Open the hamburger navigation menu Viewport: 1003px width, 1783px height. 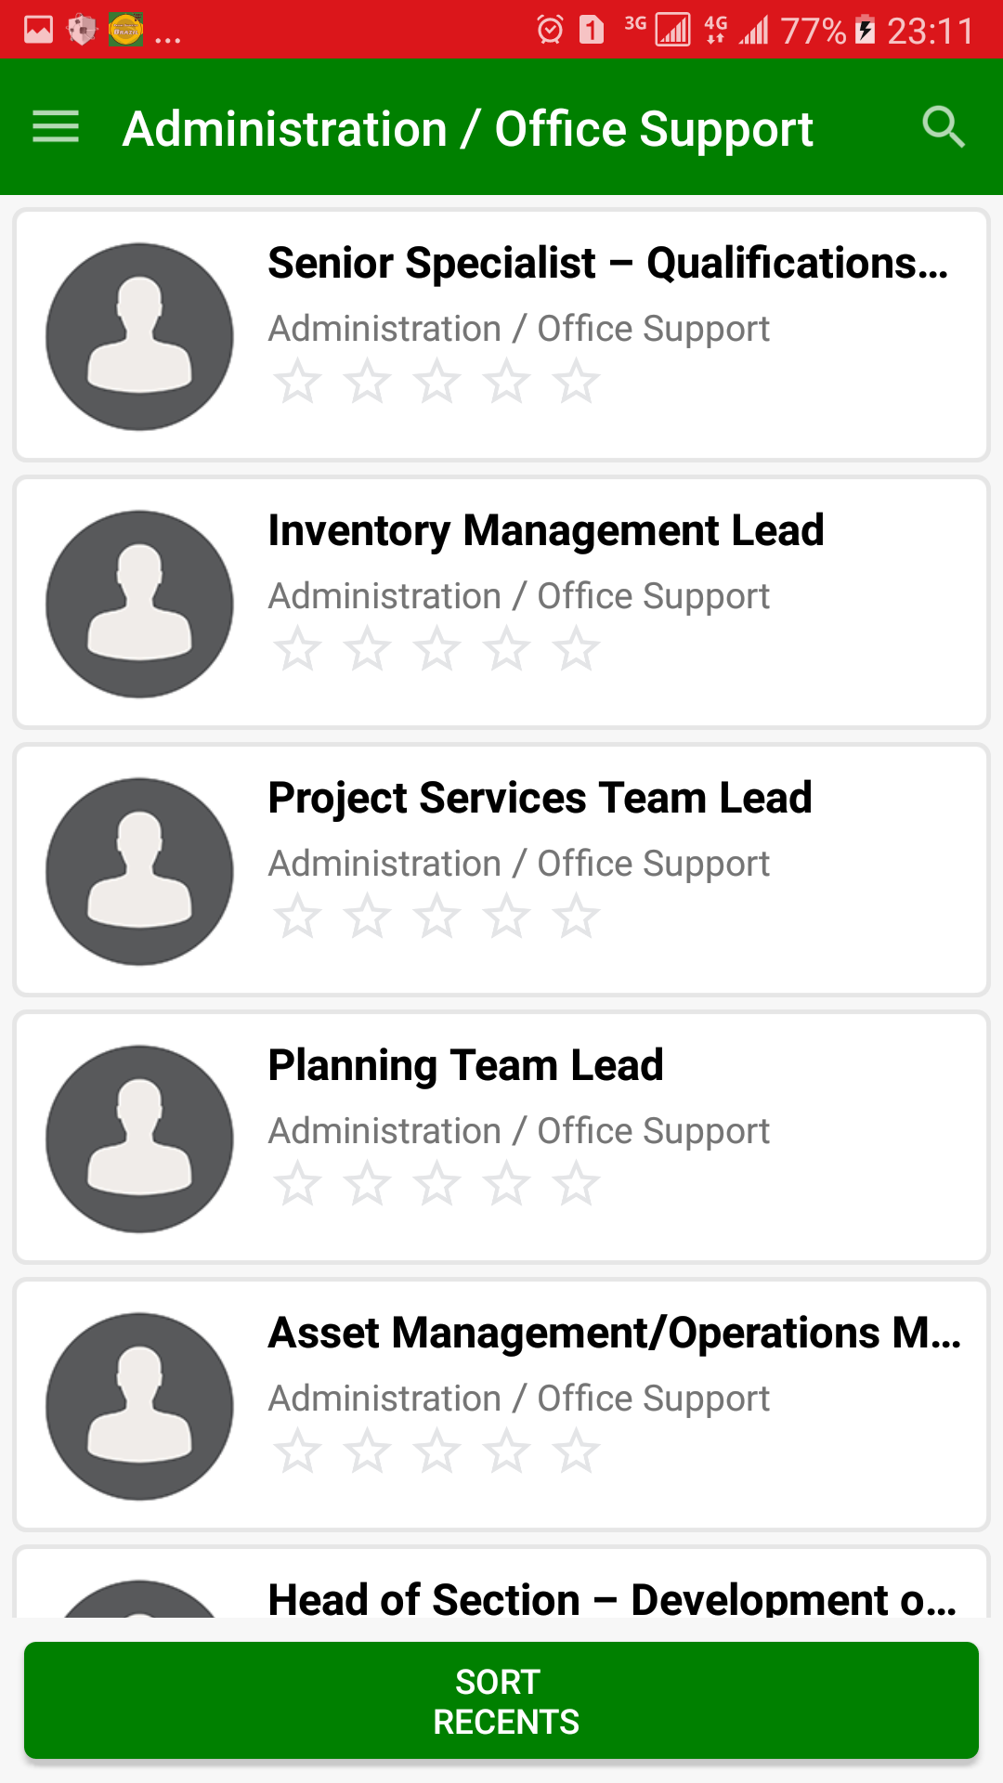coord(56,127)
